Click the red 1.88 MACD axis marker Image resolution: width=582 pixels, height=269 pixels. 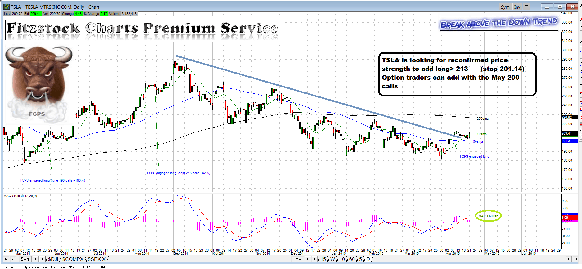point(570,217)
